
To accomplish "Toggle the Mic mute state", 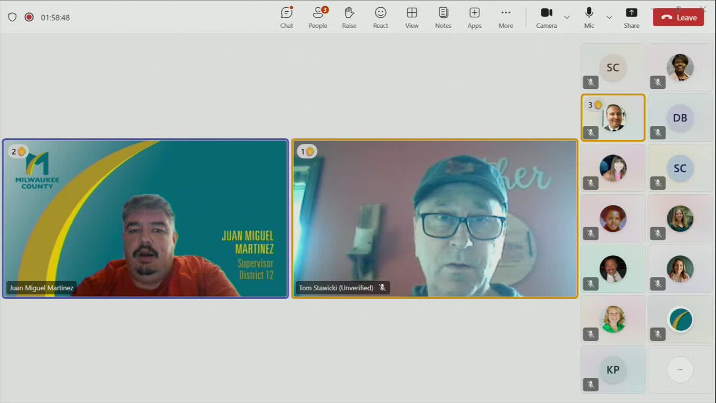I will tap(589, 17).
